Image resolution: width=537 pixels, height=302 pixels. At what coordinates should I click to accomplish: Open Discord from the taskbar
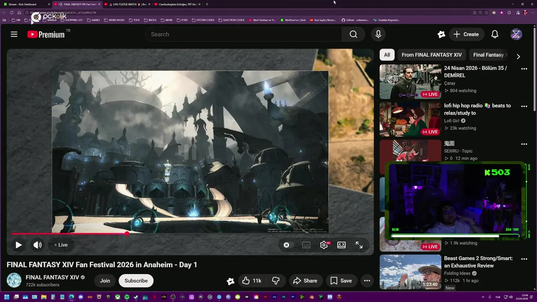coord(81,297)
